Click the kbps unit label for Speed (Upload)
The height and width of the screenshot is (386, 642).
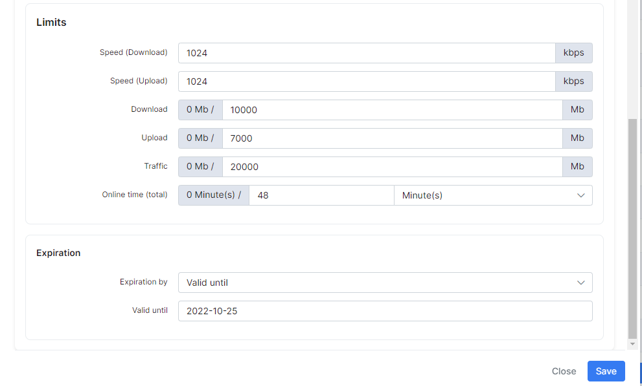click(x=573, y=81)
